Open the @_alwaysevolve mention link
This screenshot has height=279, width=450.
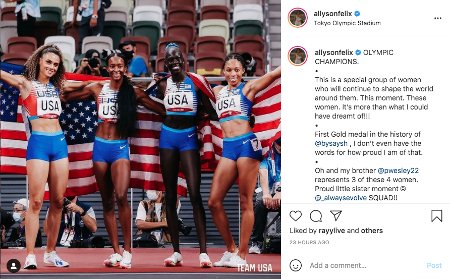(341, 198)
